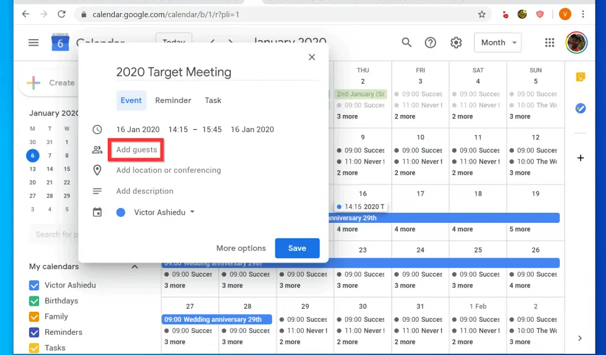
Task: Open the Month view dropdown
Action: click(498, 42)
